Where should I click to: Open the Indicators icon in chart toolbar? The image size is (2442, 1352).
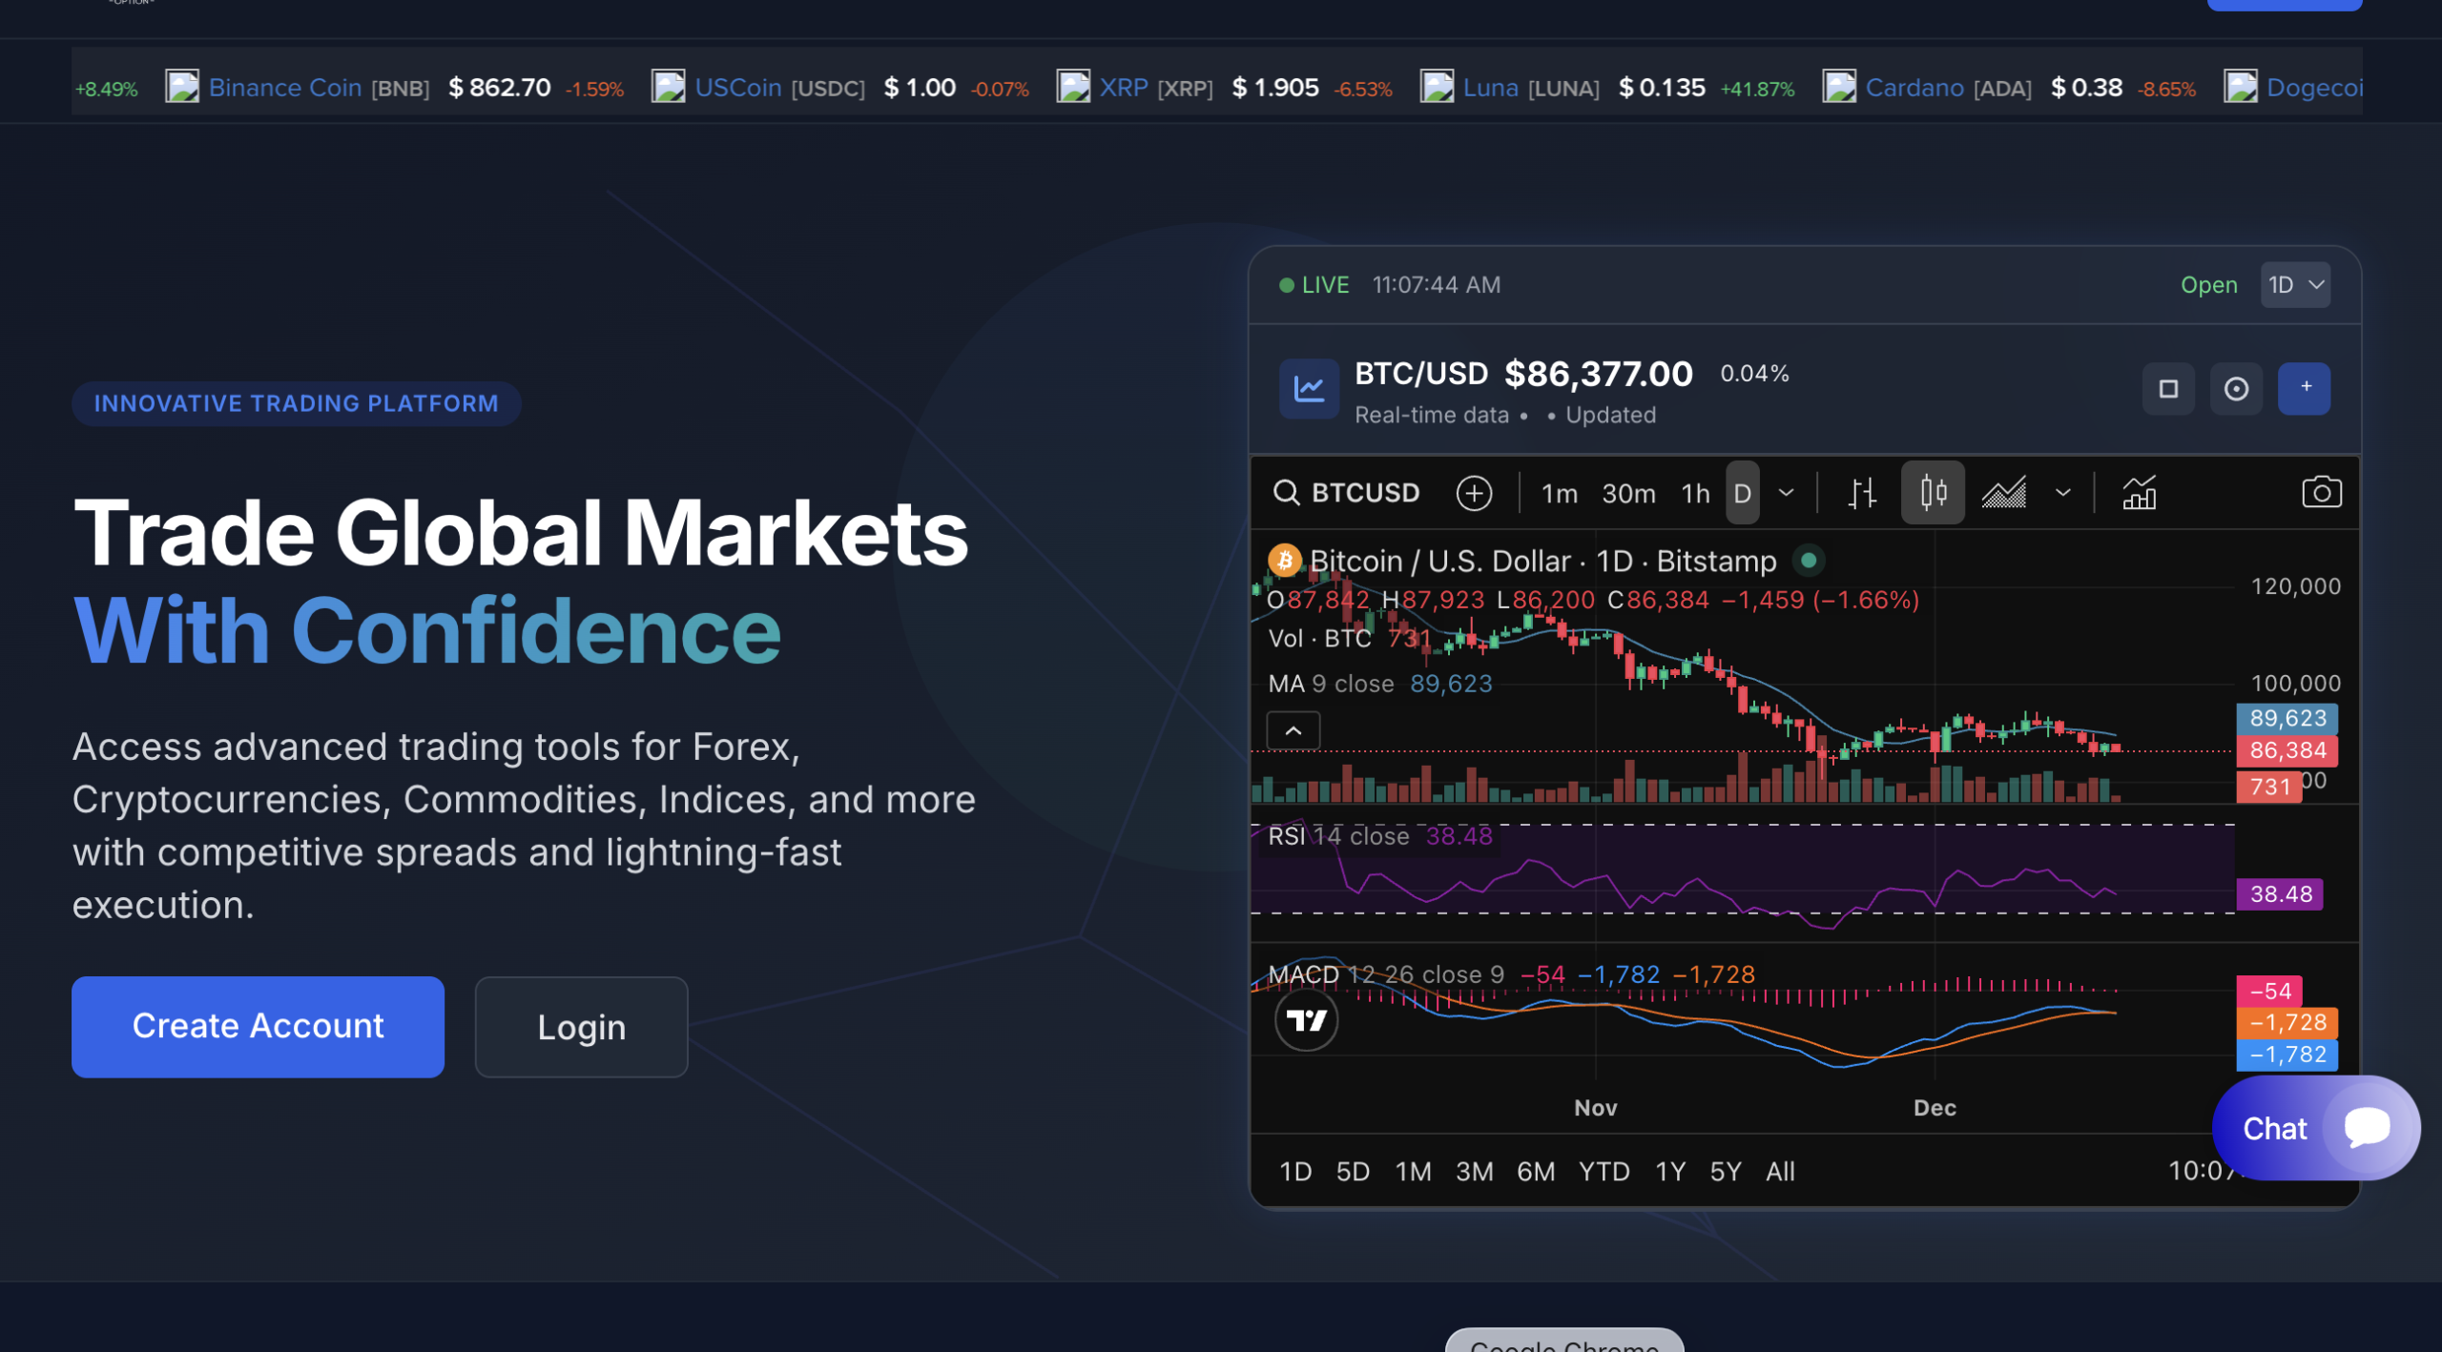click(2139, 493)
